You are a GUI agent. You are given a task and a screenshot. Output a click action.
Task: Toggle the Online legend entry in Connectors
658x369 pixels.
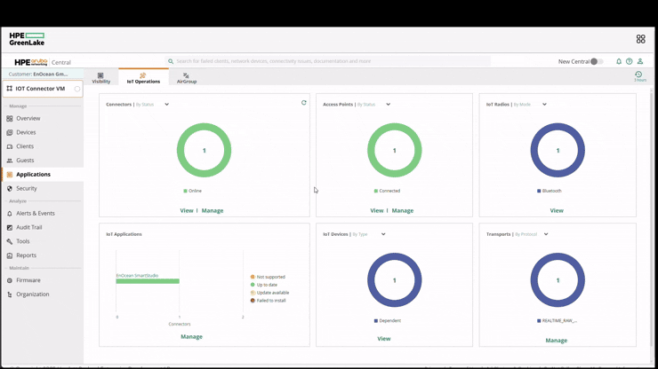193,191
